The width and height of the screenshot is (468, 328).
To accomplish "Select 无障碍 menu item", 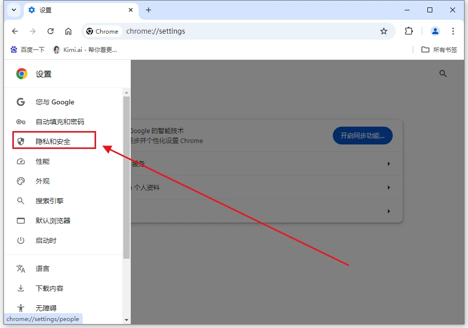I will pyautogui.click(x=64, y=308).
